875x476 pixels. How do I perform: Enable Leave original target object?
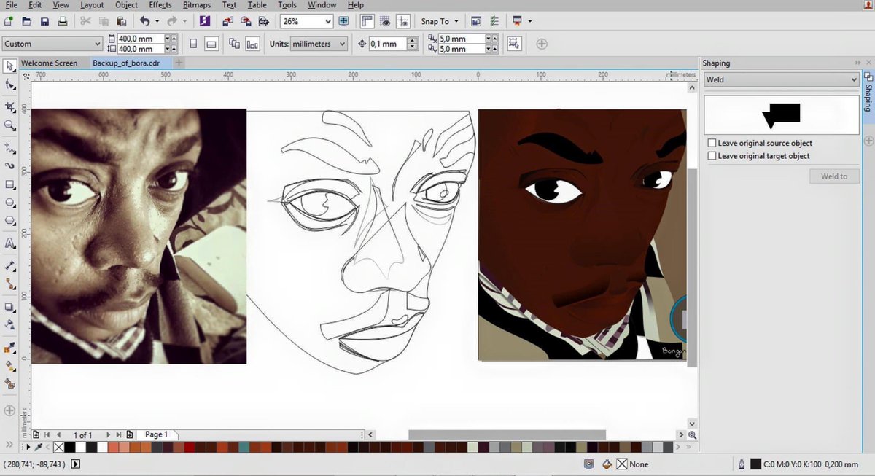pos(712,156)
